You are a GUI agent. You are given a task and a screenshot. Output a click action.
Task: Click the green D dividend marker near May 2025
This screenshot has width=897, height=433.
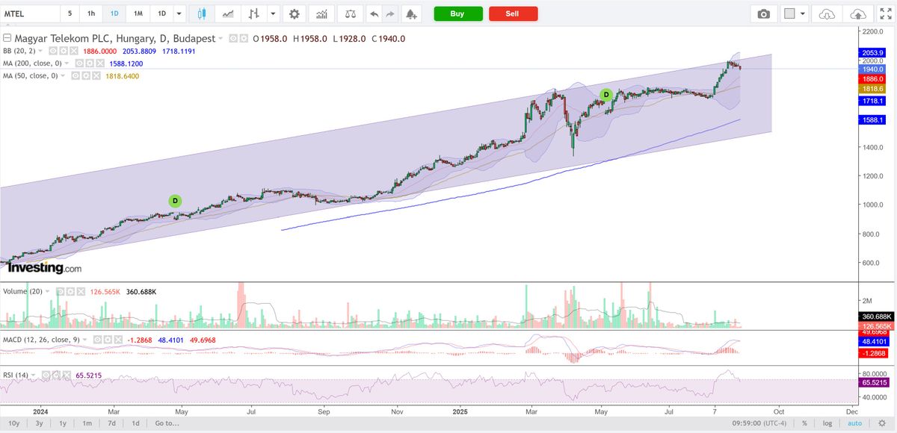tap(606, 94)
